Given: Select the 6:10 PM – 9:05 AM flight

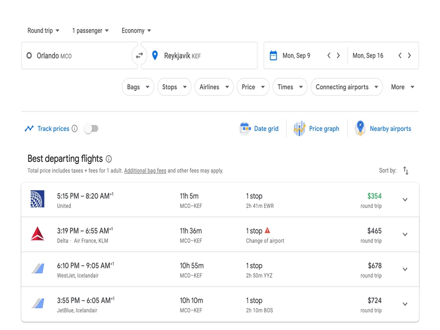Looking at the screenshot, I should [220, 269].
